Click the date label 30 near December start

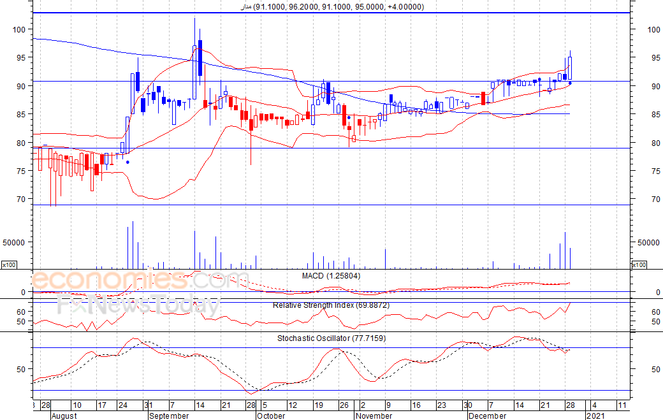[467, 405]
